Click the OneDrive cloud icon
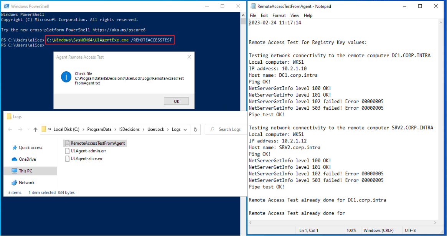 pyautogui.click(x=14, y=159)
